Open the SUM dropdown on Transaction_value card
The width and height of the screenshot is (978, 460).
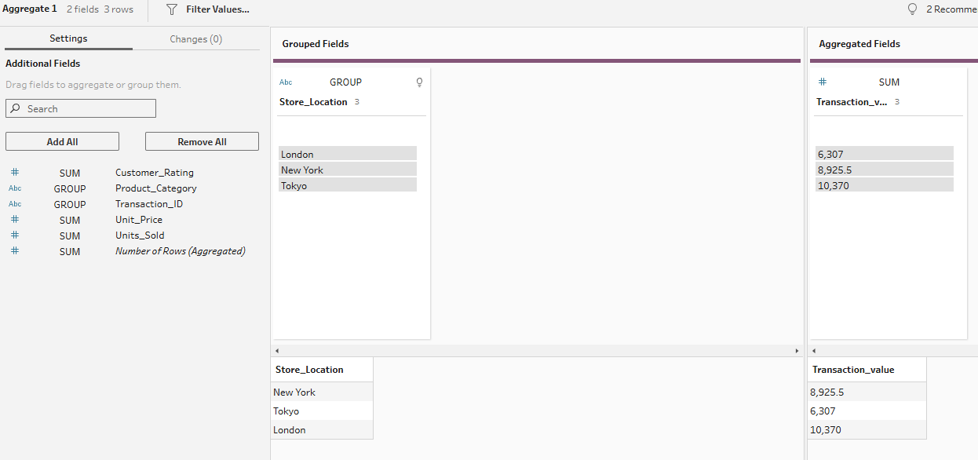889,82
